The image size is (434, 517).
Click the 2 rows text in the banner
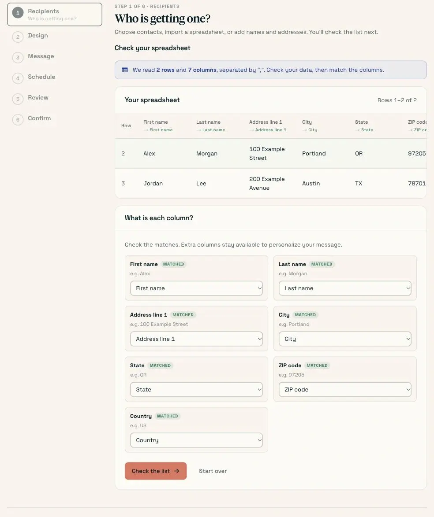click(165, 70)
